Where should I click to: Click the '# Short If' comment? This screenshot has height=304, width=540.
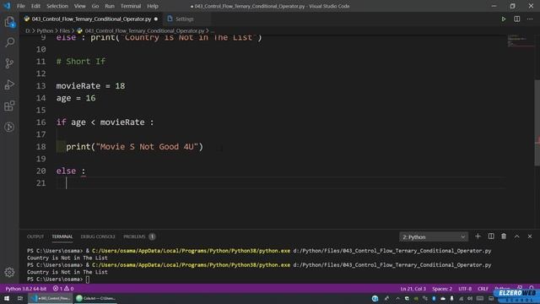(81, 62)
